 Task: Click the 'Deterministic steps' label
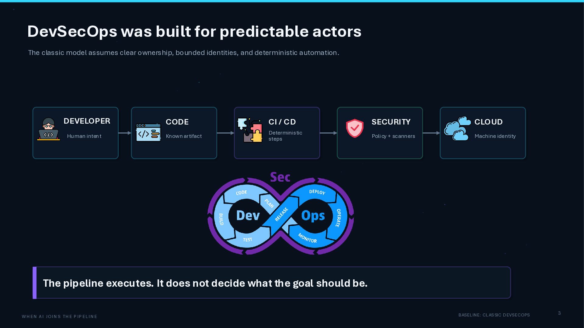(285, 136)
